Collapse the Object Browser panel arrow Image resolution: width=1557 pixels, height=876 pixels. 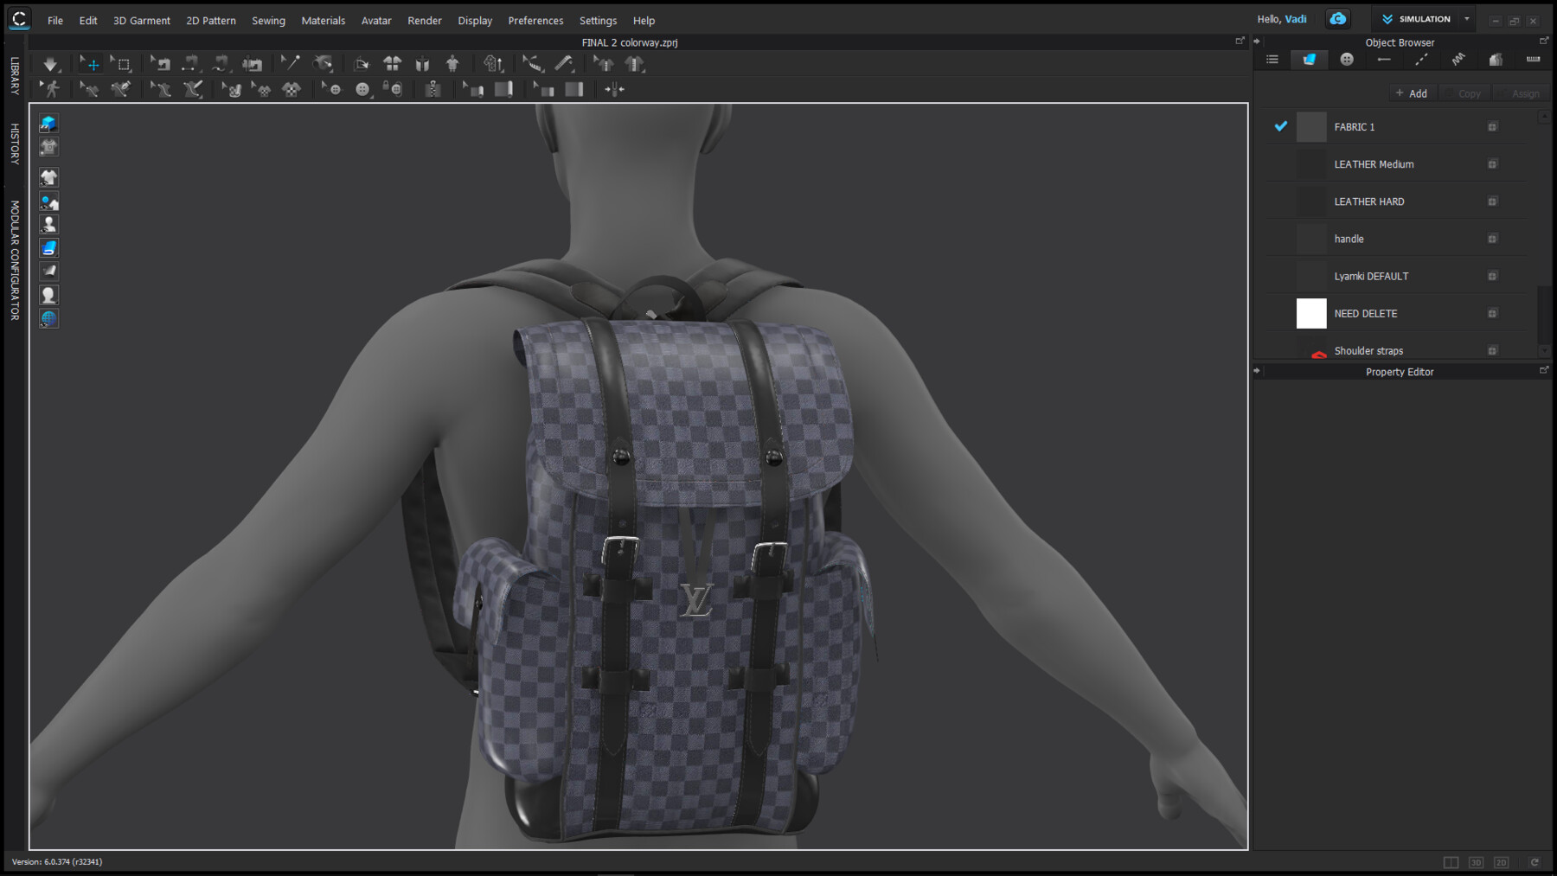pyautogui.click(x=1257, y=41)
